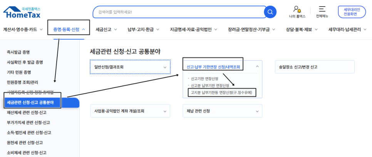Viewport: 372px width, 157px height.
Task: Collapse the 증명·등록·신청 menu
Action: [69, 30]
